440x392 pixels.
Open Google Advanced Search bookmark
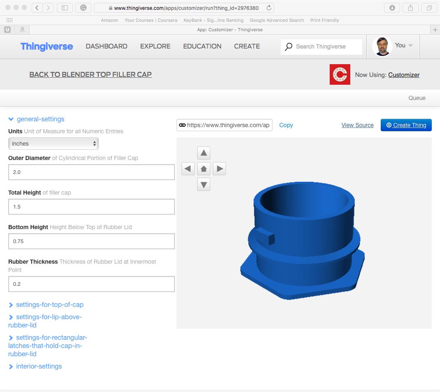277,20
